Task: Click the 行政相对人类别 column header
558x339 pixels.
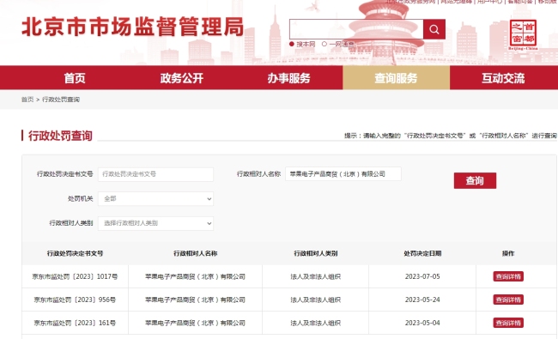Action: coord(316,253)
